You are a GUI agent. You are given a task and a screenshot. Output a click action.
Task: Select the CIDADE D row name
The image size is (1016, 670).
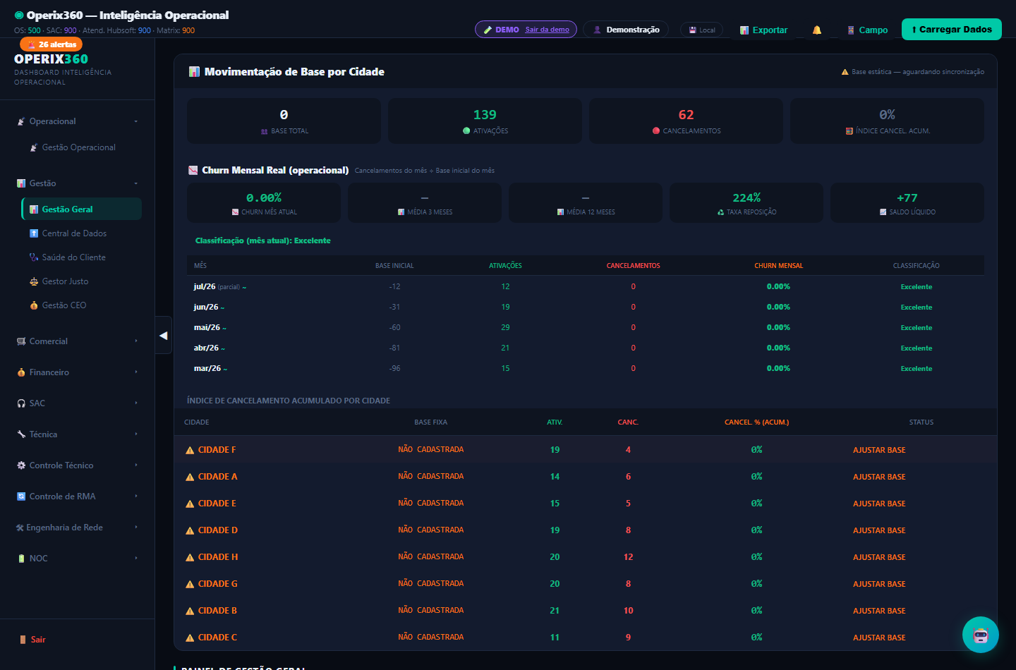pos(218,530)
